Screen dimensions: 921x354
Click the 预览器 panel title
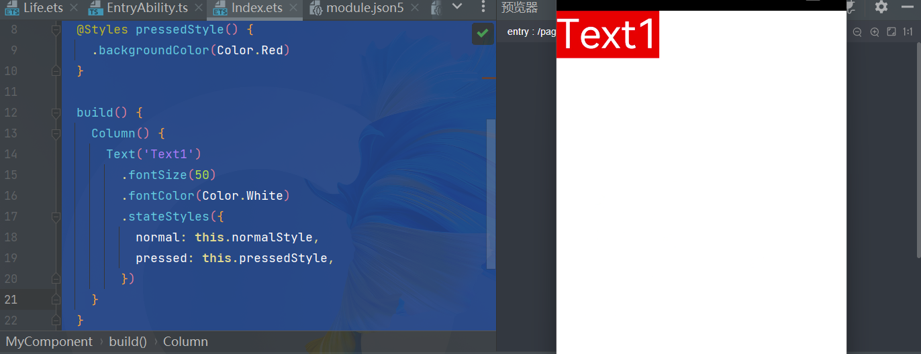[520, 7]
